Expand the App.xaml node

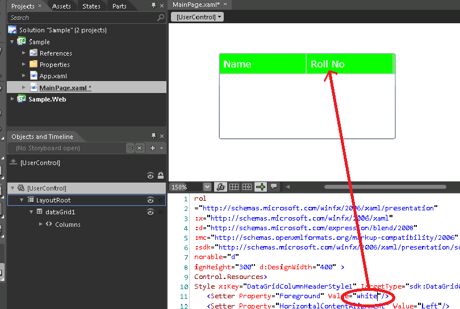pyautogui.click(x=24, y=75)
